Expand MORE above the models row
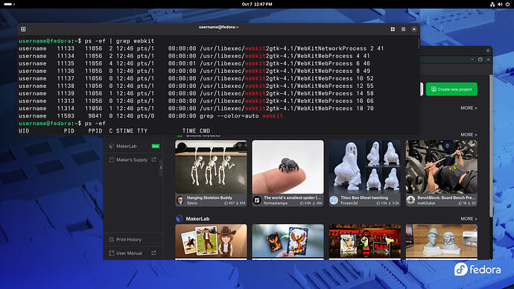Screen dimensions: 514x289 click(469, 135)
